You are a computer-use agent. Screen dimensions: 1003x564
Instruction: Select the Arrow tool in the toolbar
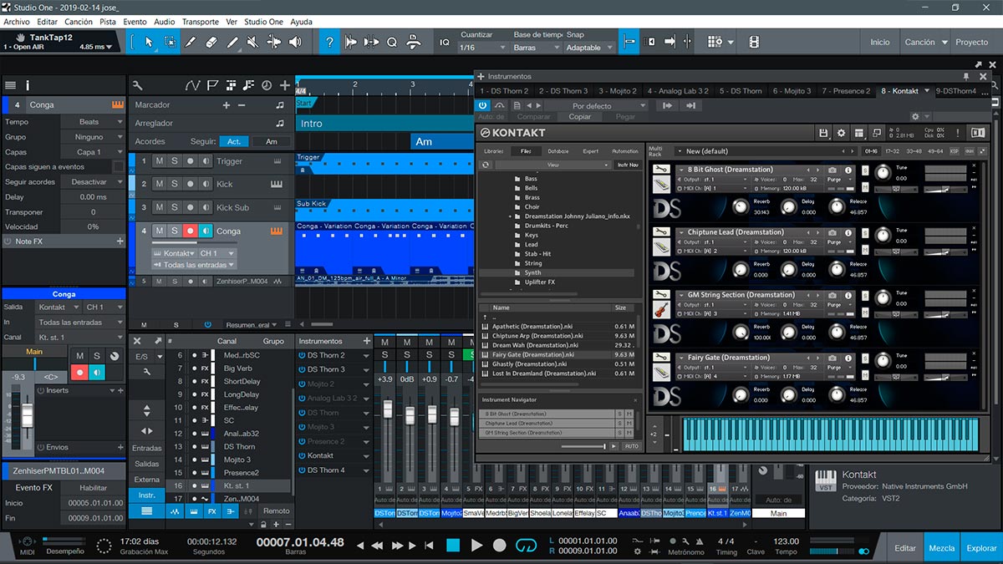(x=149, y=42)
